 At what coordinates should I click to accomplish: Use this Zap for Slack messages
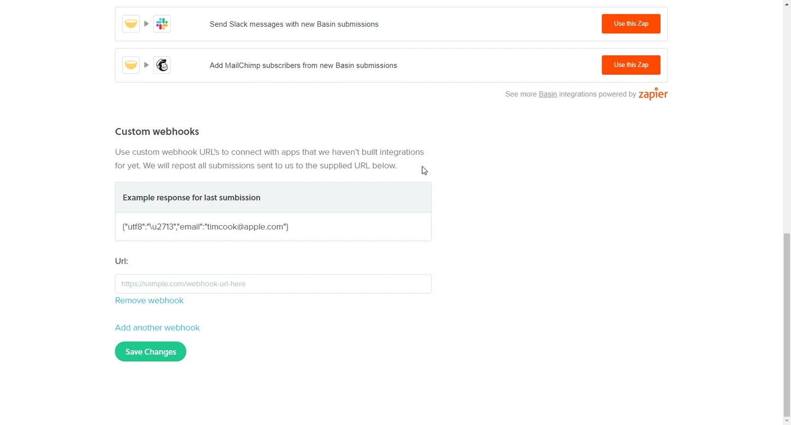click(x=631, y=24)
